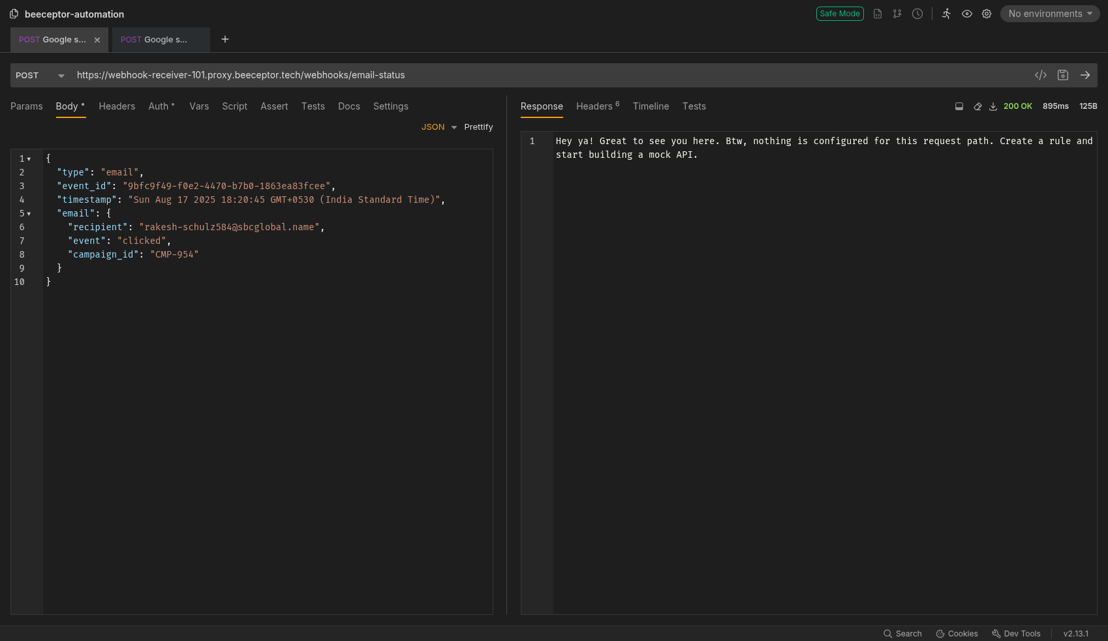Download the response using the download icon

click(993, 106)
